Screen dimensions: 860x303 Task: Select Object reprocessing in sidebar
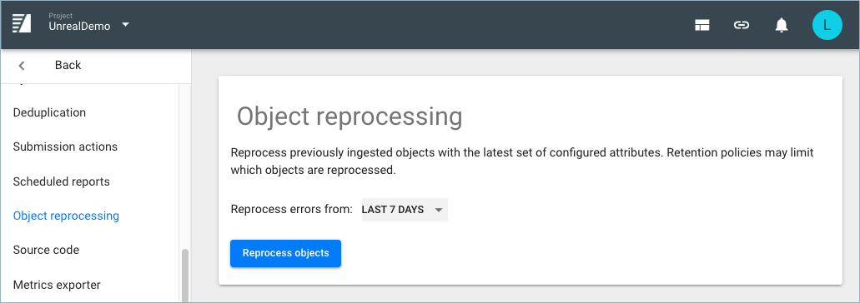(66, 216)
